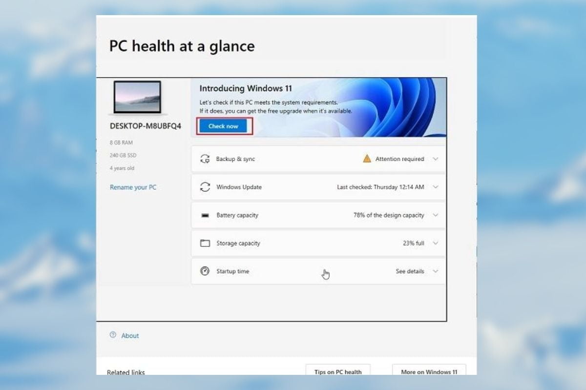This screenshot has width=586, height=390.
Task: Click the Storage capacity icon
Action: click(205, 243)
